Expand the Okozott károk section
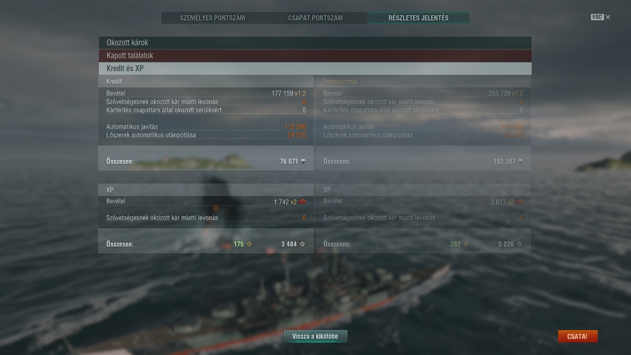Image resolution: width=631 pixels, height=355 pixels. 315,43
